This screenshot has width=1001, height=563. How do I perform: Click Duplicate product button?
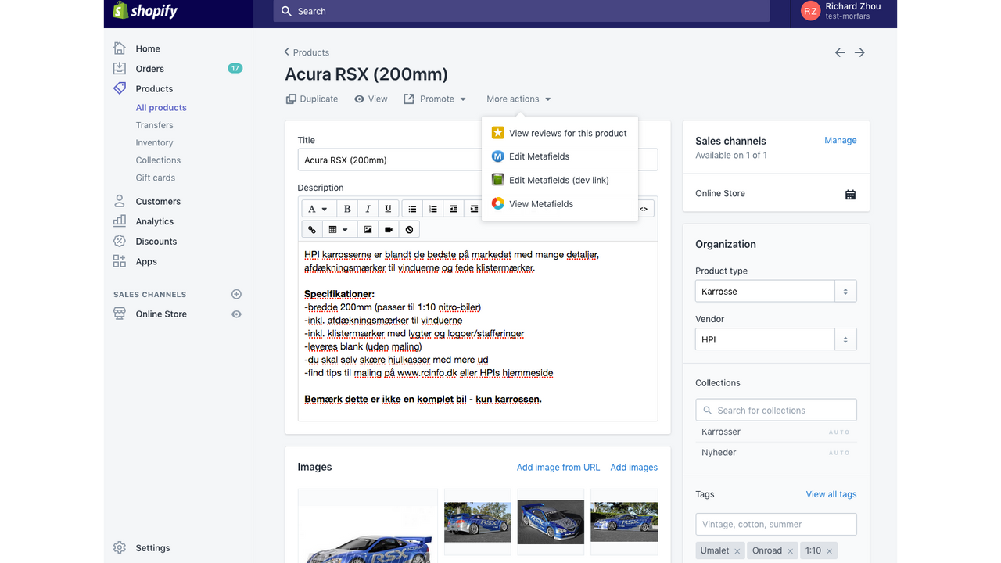tap(312, 99)
